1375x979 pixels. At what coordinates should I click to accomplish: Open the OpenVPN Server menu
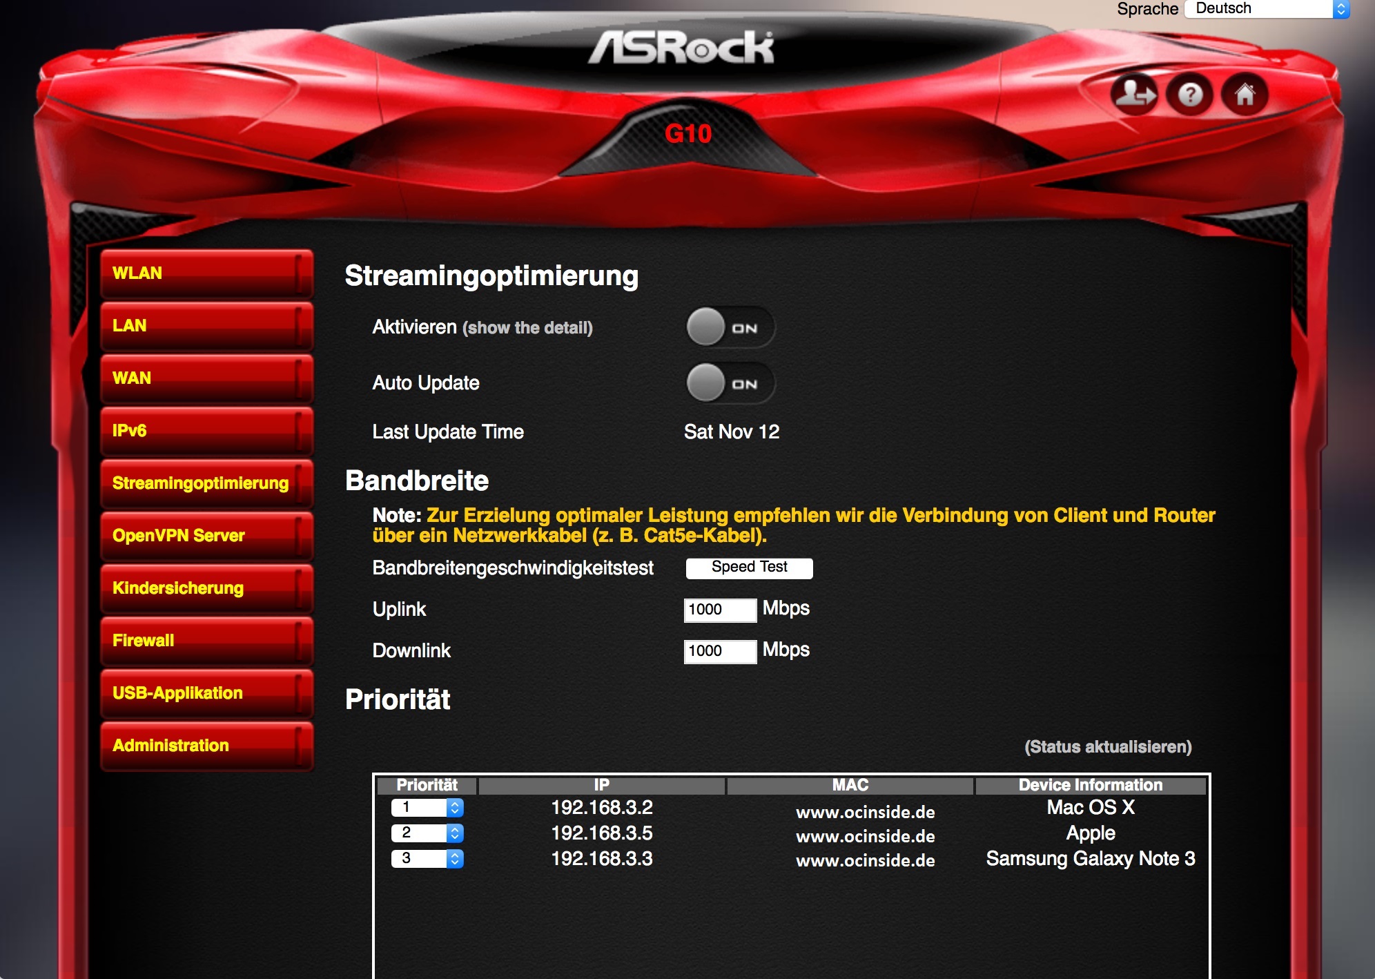tap(206, 536)
